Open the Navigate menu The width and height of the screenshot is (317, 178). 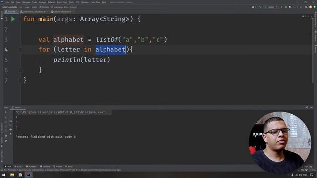point(26,2)
